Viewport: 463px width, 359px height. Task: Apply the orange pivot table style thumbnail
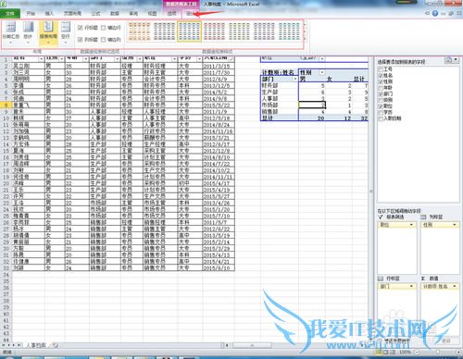pyautogui.click(x=139, y=31)
